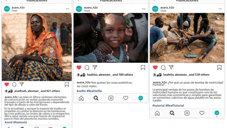Viewport: 227px width, 128px height.
Task: Open three-dot menu on smiling child post
Action: pos(143,9)
